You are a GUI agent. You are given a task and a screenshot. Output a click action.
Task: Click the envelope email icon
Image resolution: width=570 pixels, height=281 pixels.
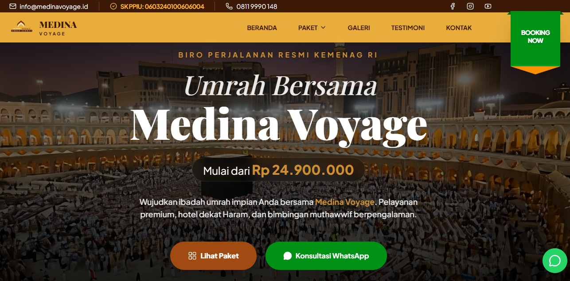tap(12, 6)
